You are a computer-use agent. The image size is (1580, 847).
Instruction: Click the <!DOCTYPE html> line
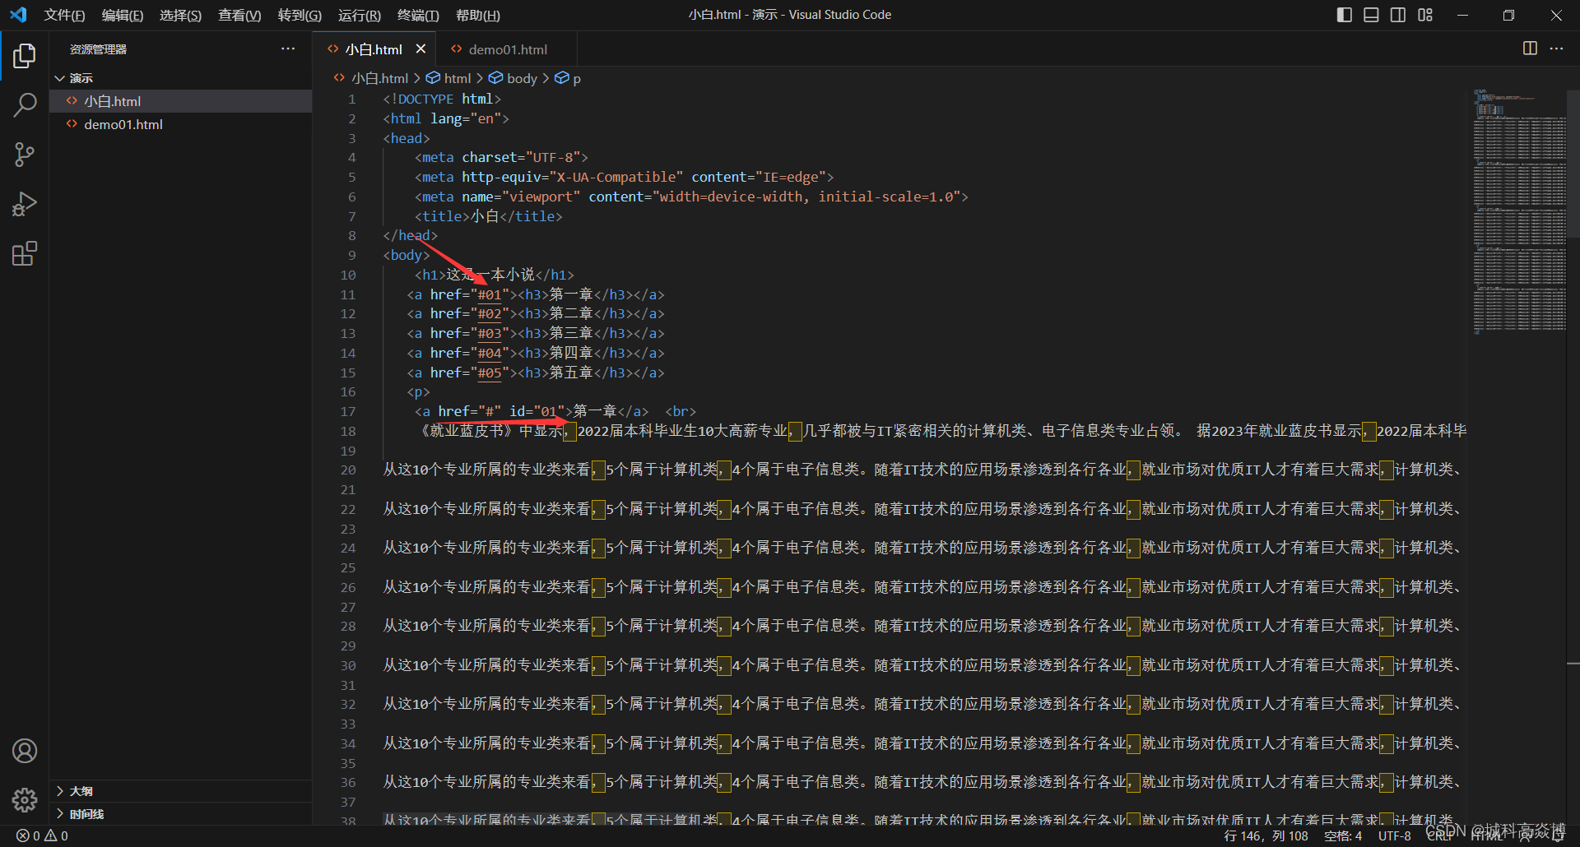click(442, 99)
